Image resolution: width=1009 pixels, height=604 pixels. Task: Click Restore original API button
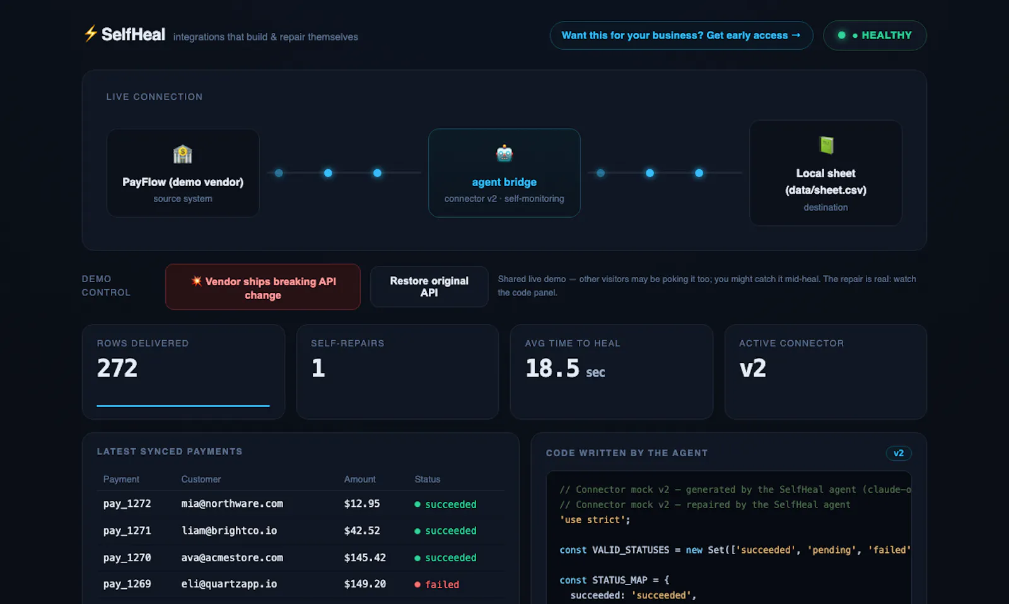(429, 287)
